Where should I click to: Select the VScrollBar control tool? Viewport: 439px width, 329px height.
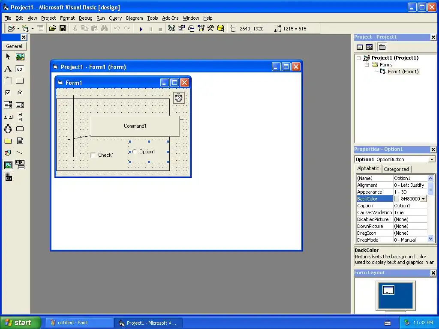(x=20, y=117)
